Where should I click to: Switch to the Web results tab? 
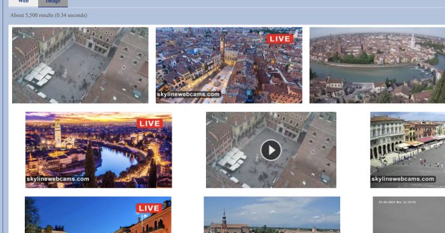(x=24, y=3)
